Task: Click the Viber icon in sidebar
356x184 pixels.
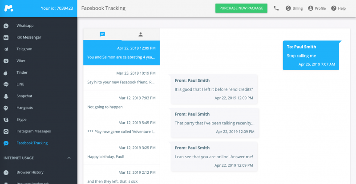Action: click(x=6, y=61)
